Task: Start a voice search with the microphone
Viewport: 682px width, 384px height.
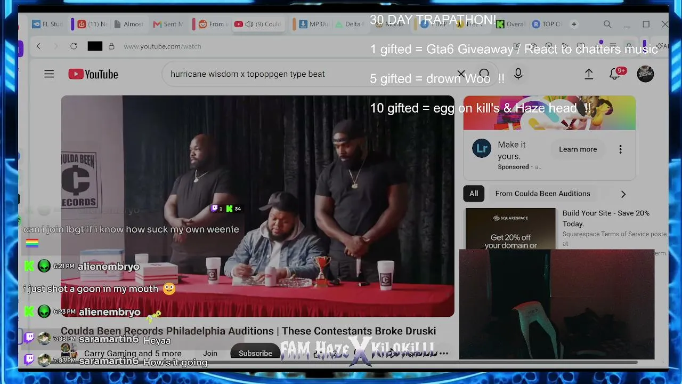Action: point(518,74)
